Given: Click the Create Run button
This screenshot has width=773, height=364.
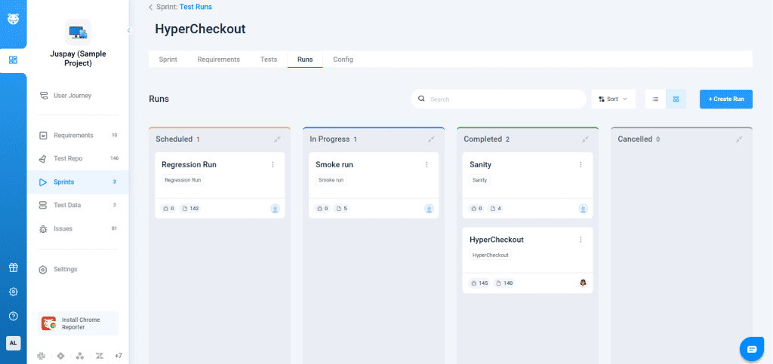Looking at the screenshot, I should (x=725, y=99).
